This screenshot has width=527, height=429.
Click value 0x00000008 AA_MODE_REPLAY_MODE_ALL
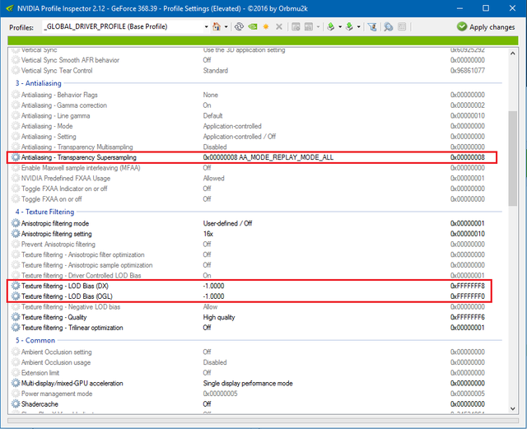point(268,157)
